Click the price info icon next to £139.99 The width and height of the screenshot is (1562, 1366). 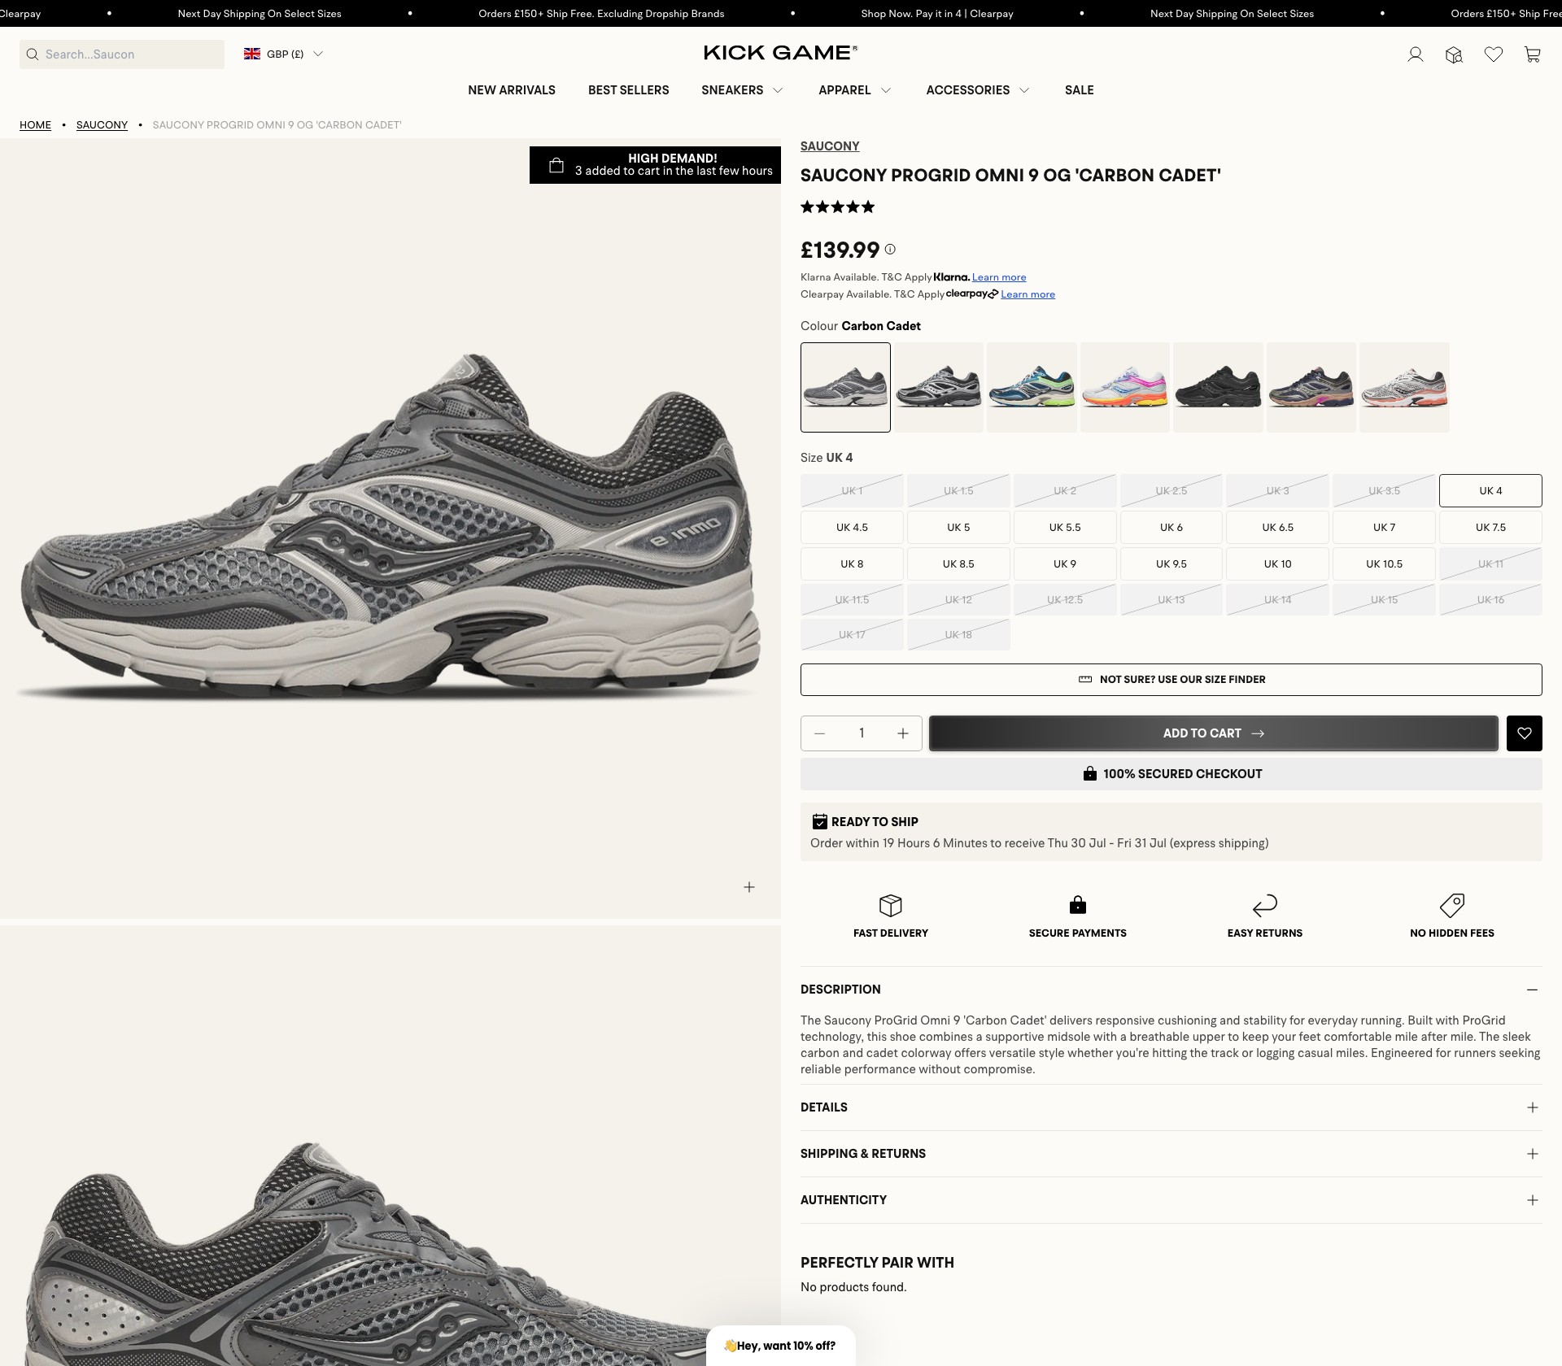coord(890,250)
